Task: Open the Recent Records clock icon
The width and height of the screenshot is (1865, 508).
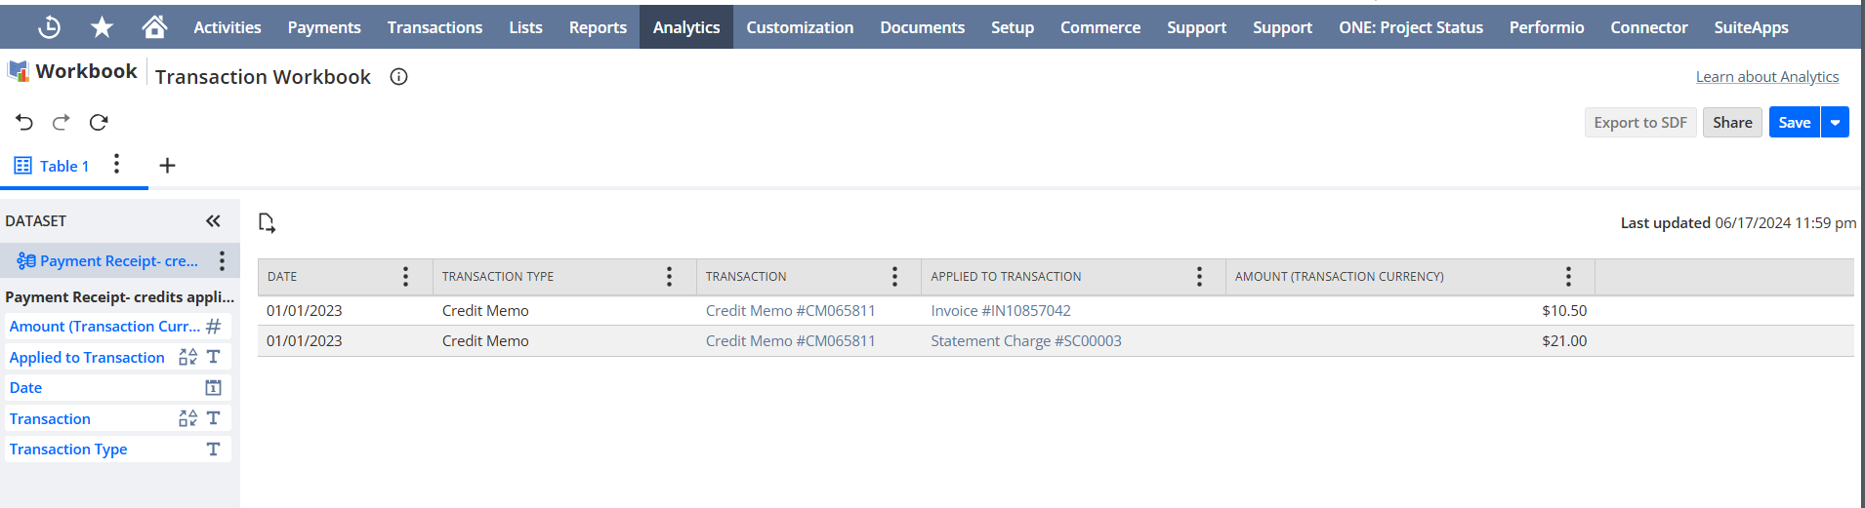Action: pos(49,27)
